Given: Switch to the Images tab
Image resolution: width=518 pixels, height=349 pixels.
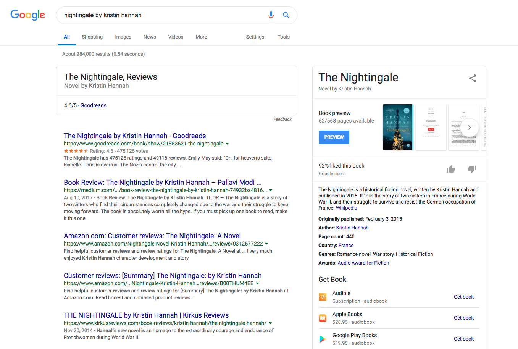Looking at the screenshot, I should [x=123, y=37].
